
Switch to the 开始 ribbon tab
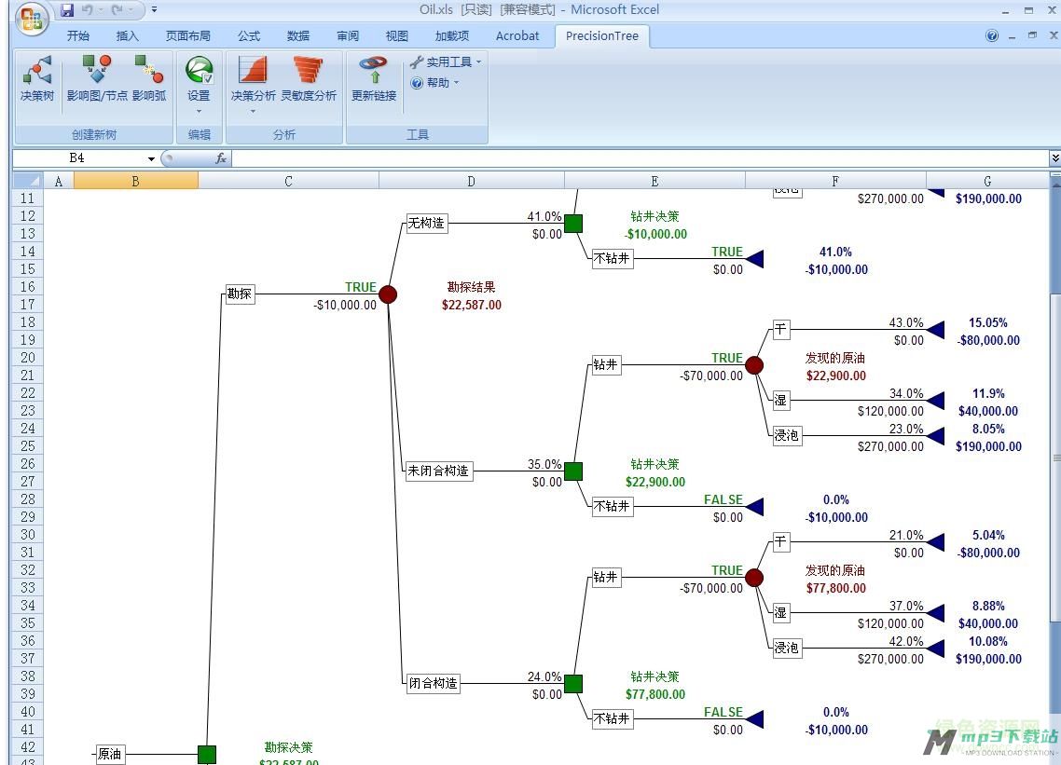(x=78, y=36)
